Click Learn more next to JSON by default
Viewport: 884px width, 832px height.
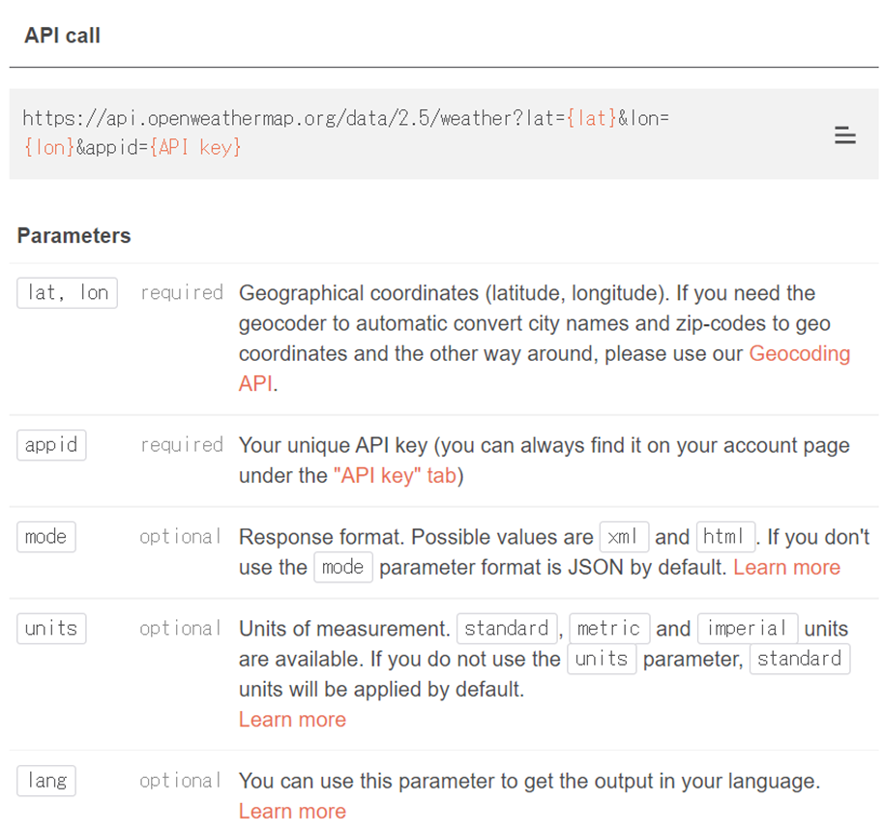[x=786, y=568]
